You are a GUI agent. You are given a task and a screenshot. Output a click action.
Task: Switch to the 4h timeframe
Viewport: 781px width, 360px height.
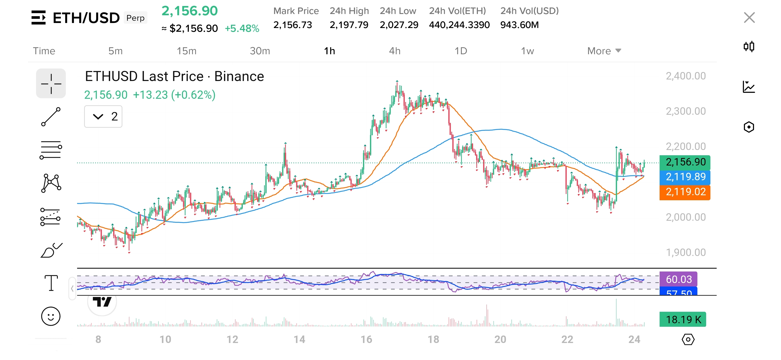point(395,51)
